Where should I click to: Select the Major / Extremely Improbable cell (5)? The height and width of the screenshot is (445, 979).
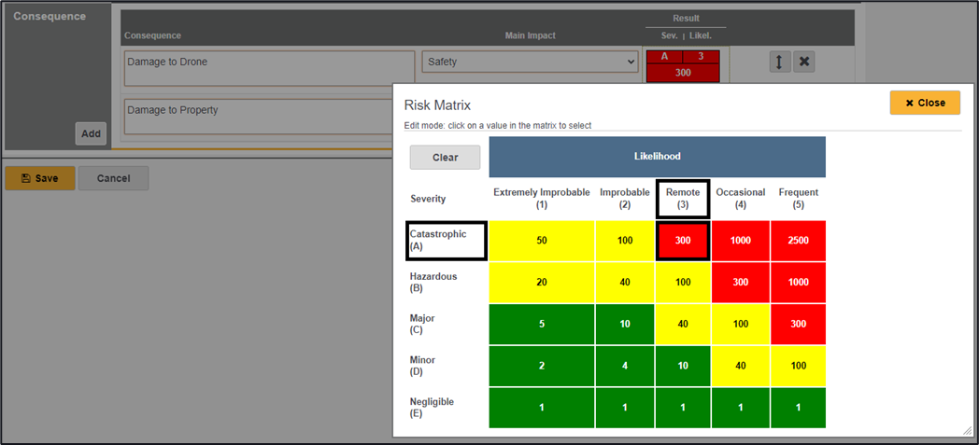click(542, 324)
